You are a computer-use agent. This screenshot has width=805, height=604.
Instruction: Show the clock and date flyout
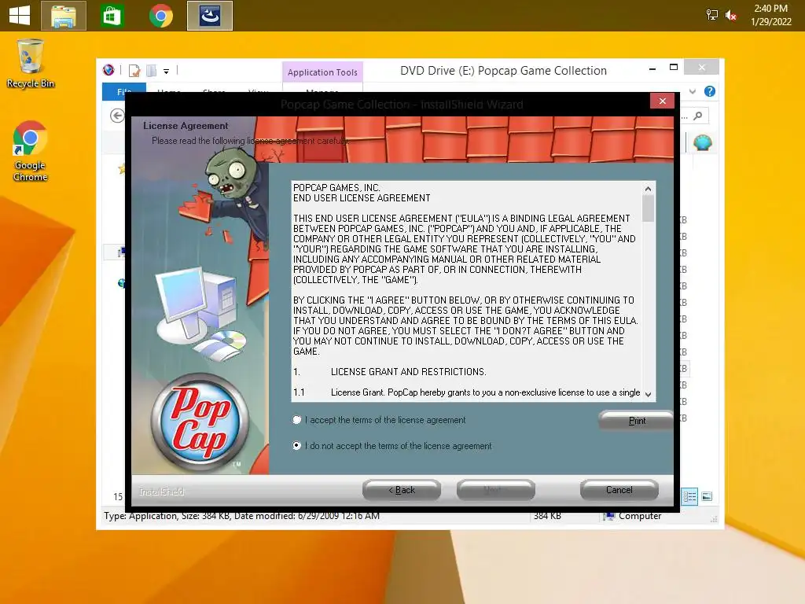tap(770, 15)
